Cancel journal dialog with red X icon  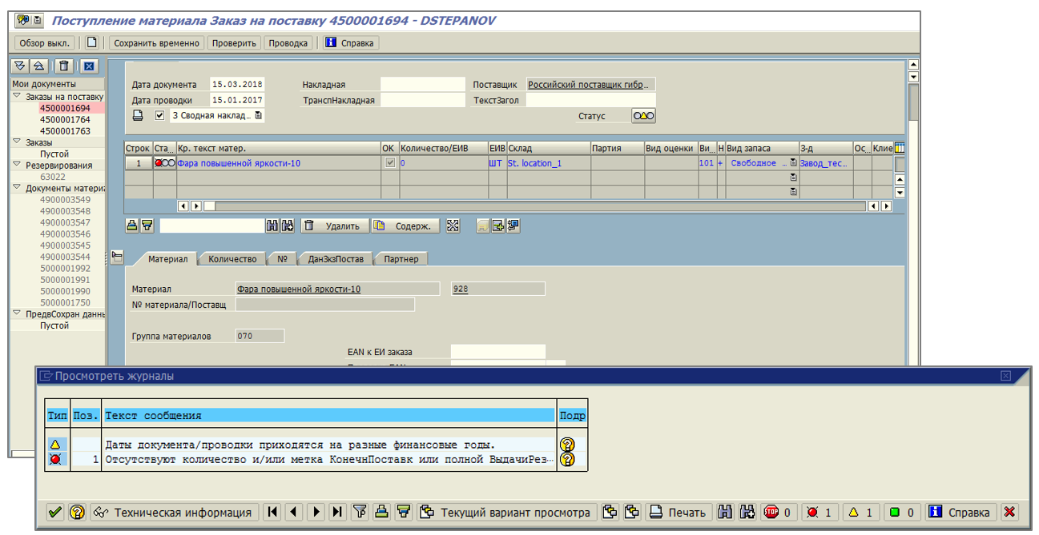click(x=1009, y=513)
